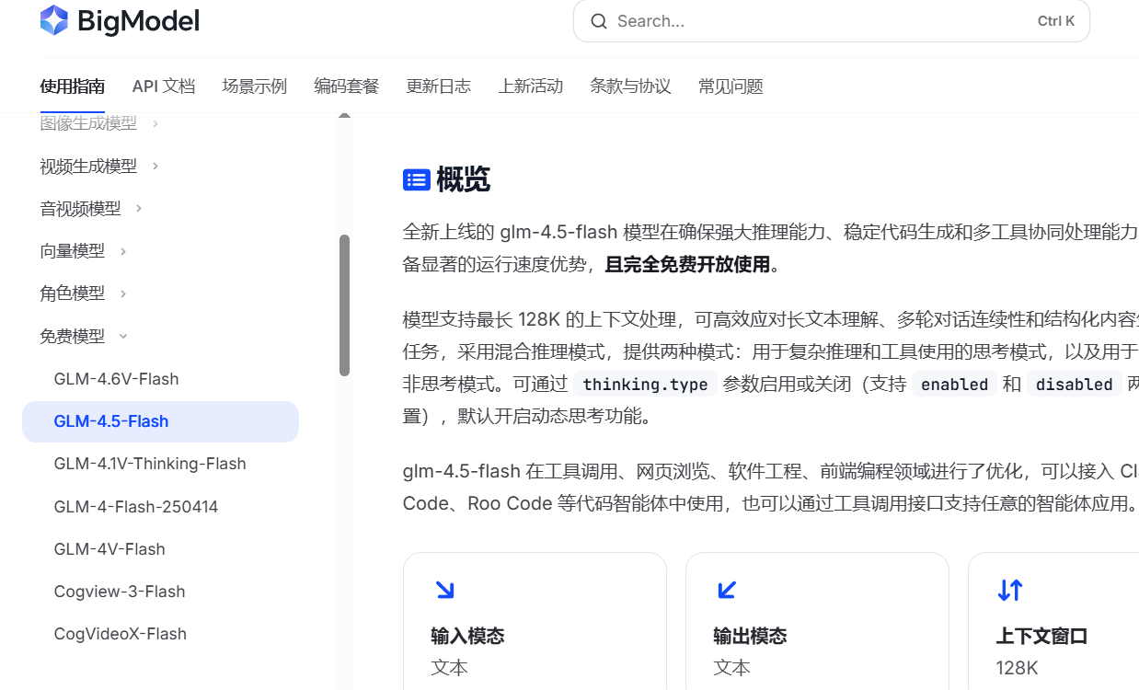Screen dimensions: 1139x690
Task: Click the BigModel logo icon
Action: (x=54, y=20)
